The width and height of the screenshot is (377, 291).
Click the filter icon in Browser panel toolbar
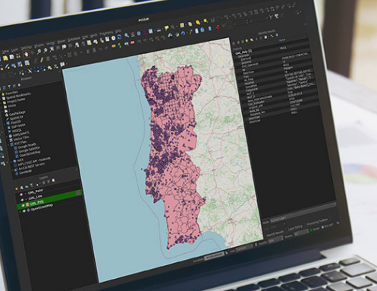tap(9, 87)
